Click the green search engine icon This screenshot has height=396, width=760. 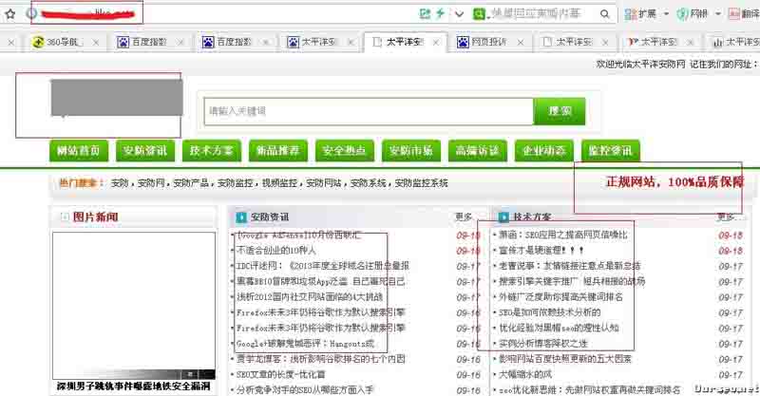(482, 13)
